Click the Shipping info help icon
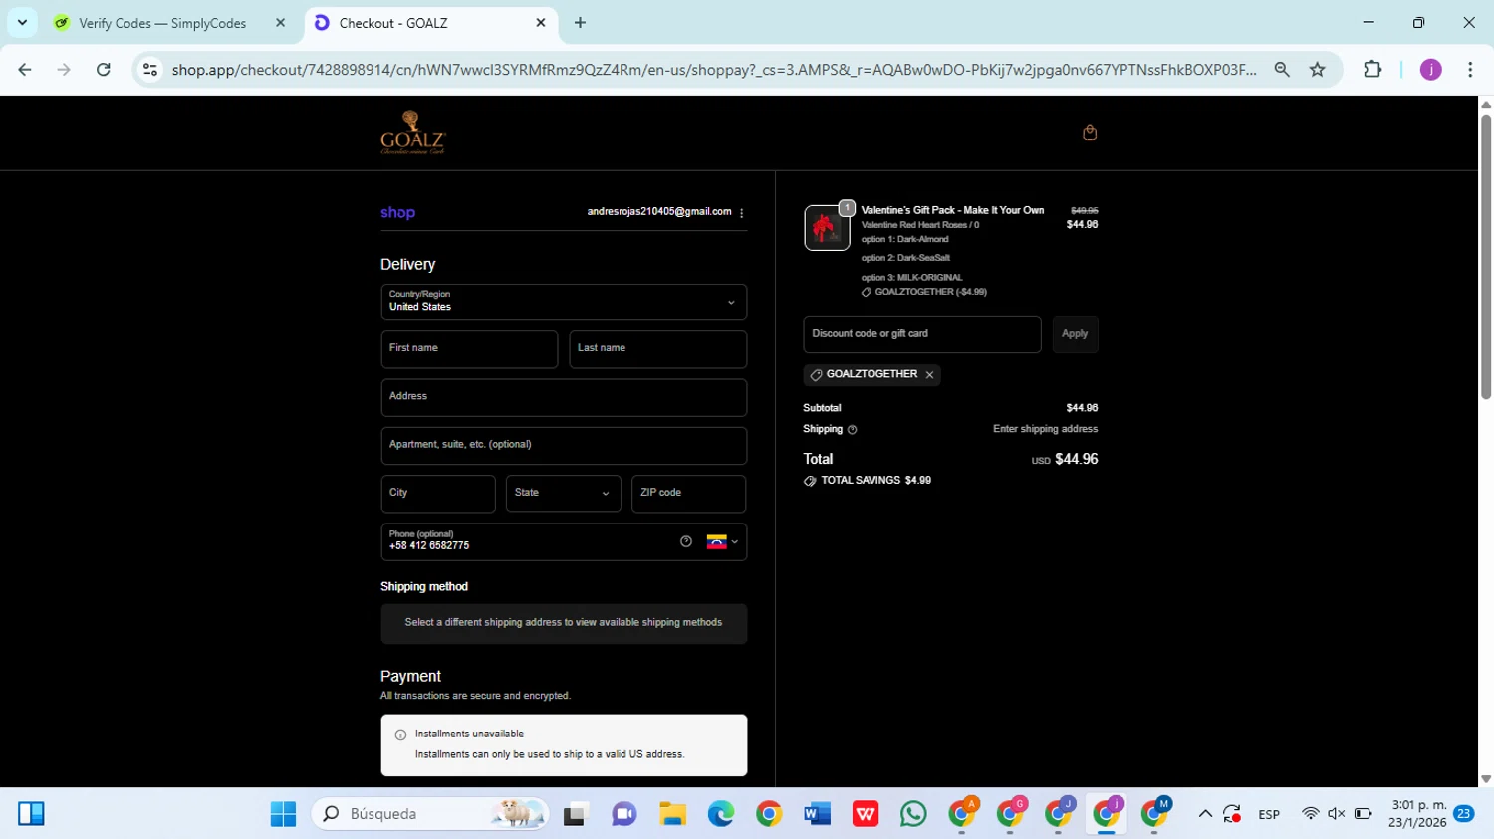The width and height of the screenshot is (1494, 839). (x=852, y=430)
